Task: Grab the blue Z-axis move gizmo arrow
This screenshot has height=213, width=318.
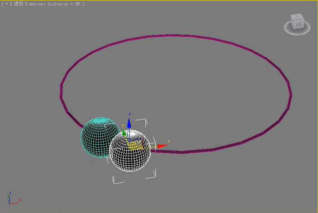Action: [129, 124]
